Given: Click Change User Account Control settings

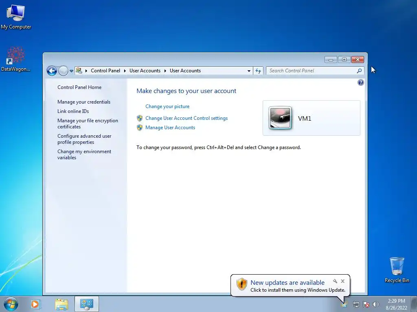Looking at the screenshot, I should coord(187,118).
